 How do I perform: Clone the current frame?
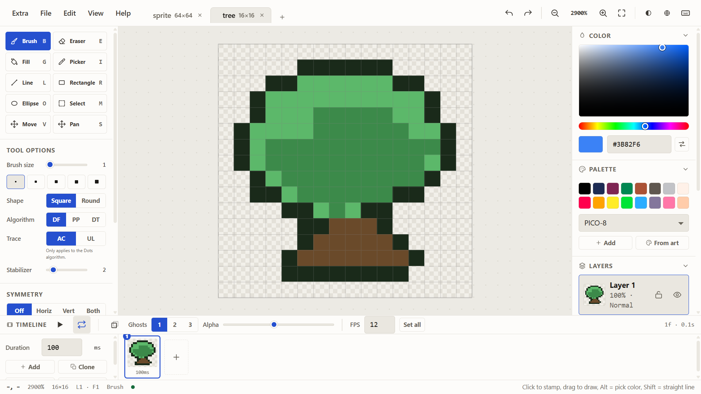83,367
